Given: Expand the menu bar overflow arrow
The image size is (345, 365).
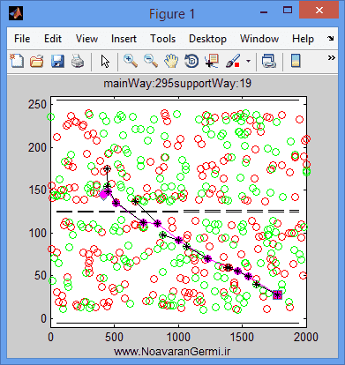Looking at the screenshot, I should pyautogui.click(x=331, y=38).
